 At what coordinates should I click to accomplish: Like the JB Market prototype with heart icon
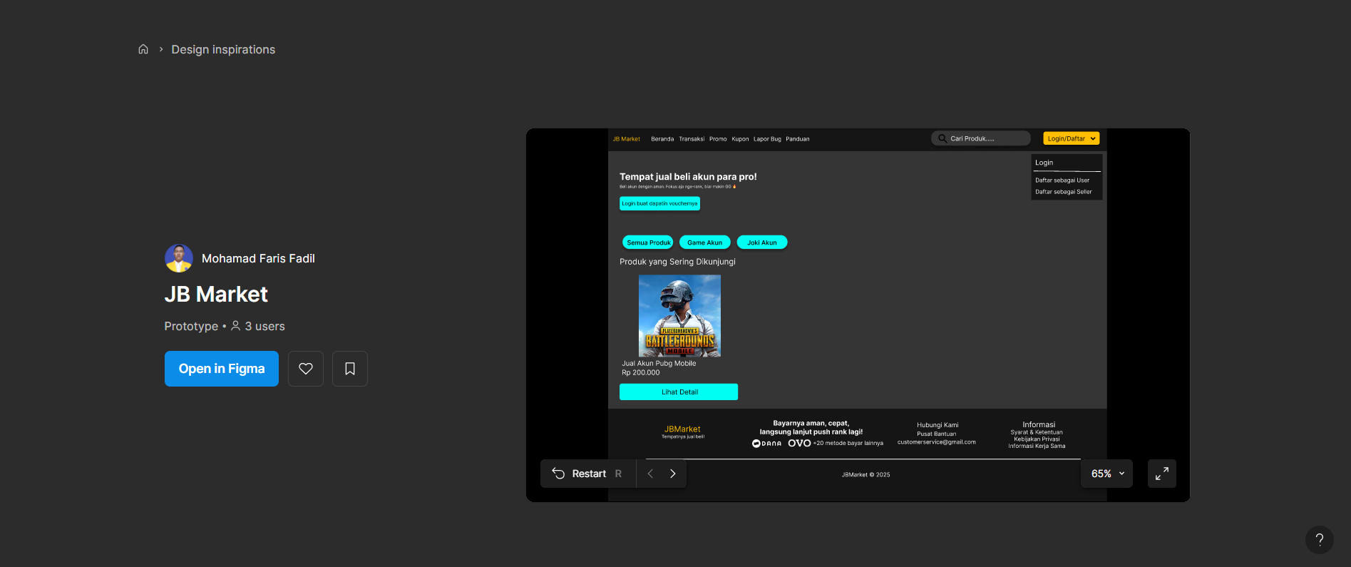click(x=306, y=369)
